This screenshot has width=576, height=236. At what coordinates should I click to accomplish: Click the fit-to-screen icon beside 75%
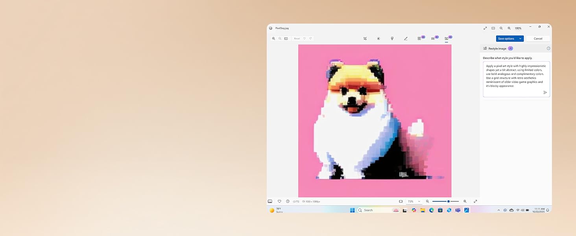[401, 201]
